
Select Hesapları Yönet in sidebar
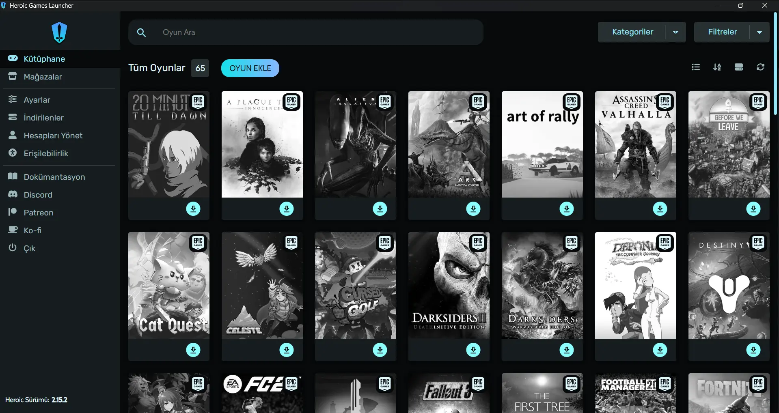[60, 136]
